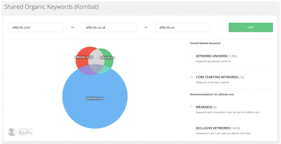Click the 'Overall Market Research' heading

pos(205,43)
